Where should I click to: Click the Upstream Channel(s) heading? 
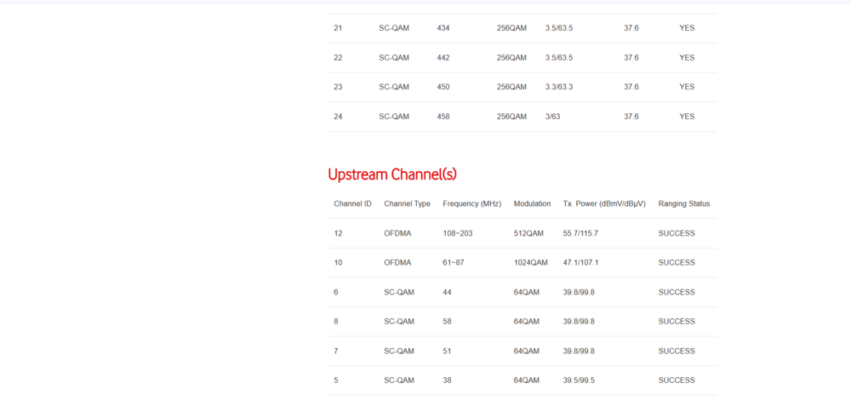pos(392,174)
